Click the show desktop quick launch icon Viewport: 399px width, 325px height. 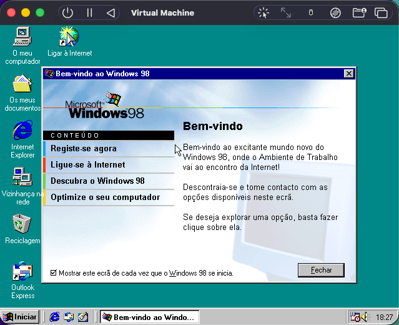tap(83, 317)
